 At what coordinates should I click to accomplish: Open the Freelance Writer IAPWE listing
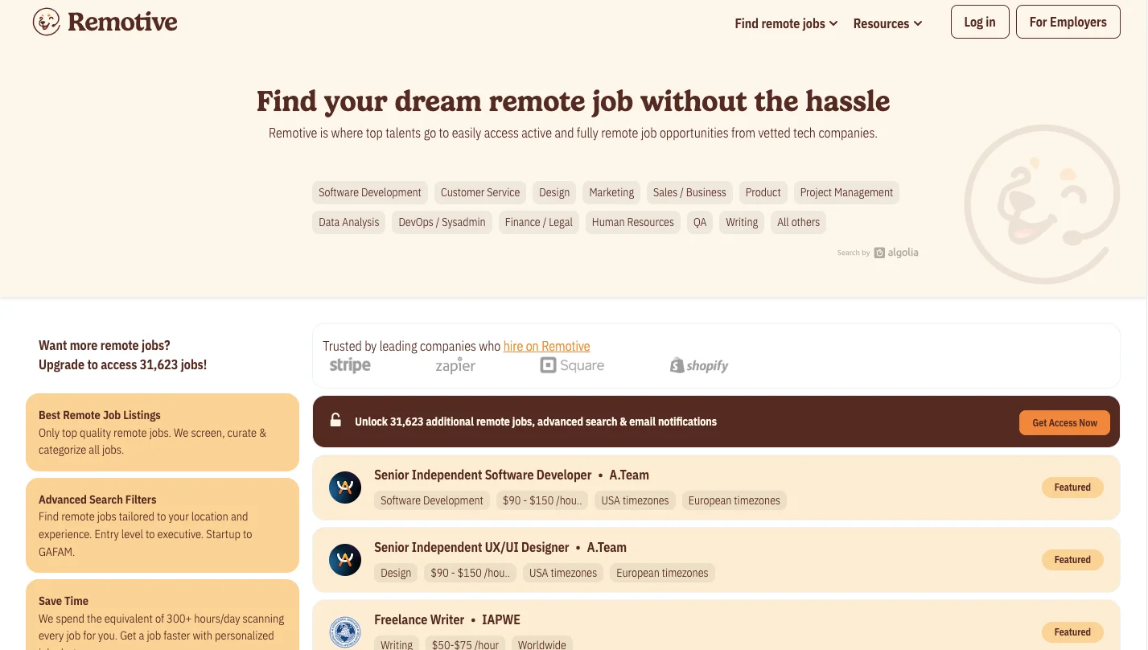click(447, 619)
